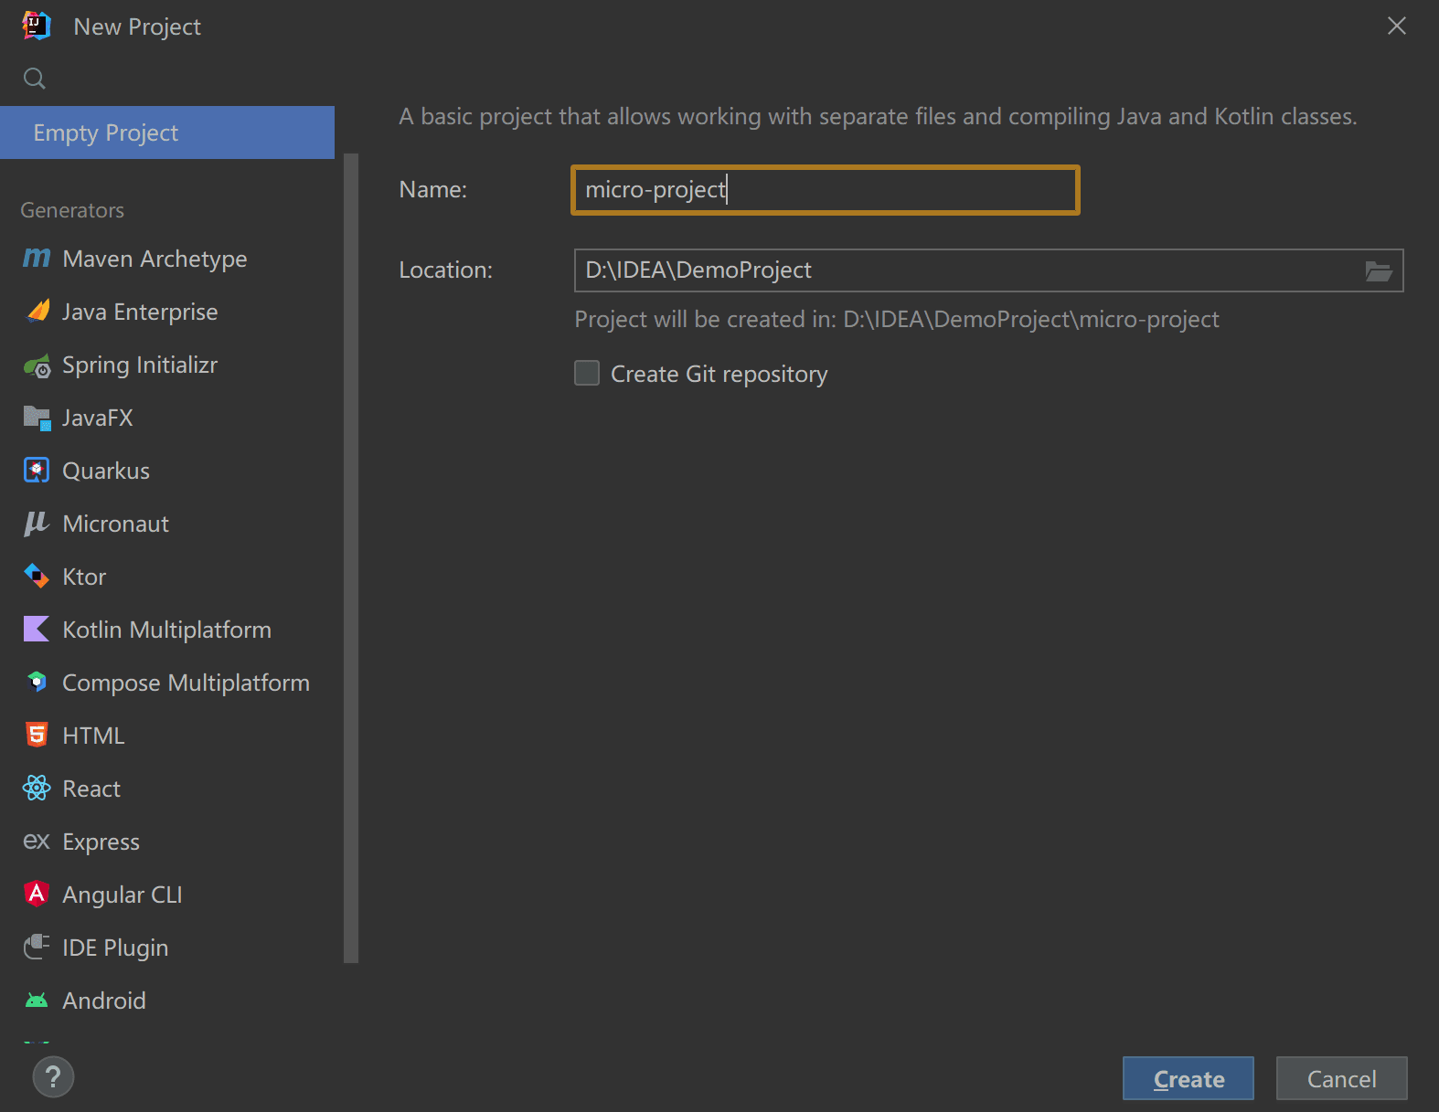
Task: Select the Java Enterprise generator
Action: [x=140, y=312]
